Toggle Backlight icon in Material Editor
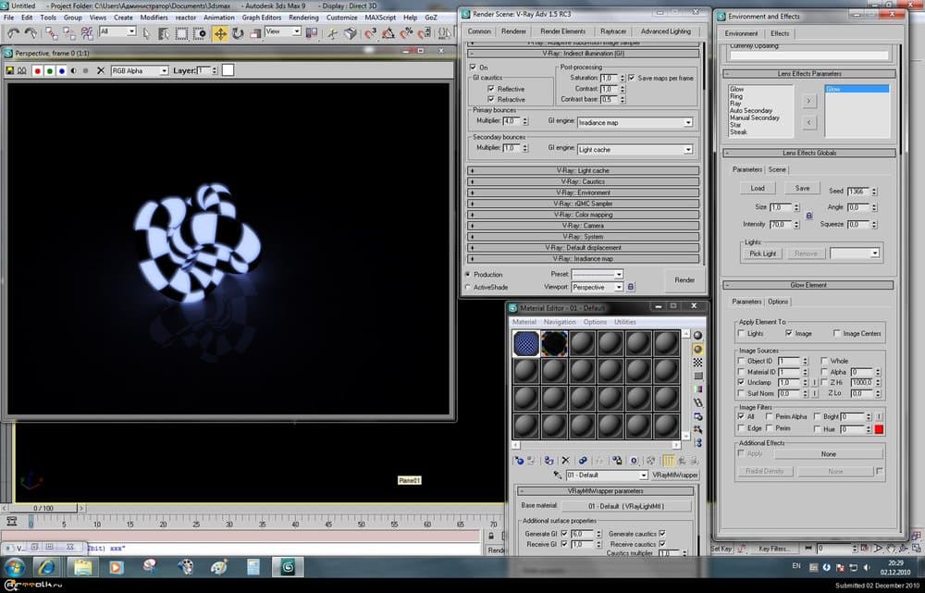The image size is (925, 593). tap(697, 349)
